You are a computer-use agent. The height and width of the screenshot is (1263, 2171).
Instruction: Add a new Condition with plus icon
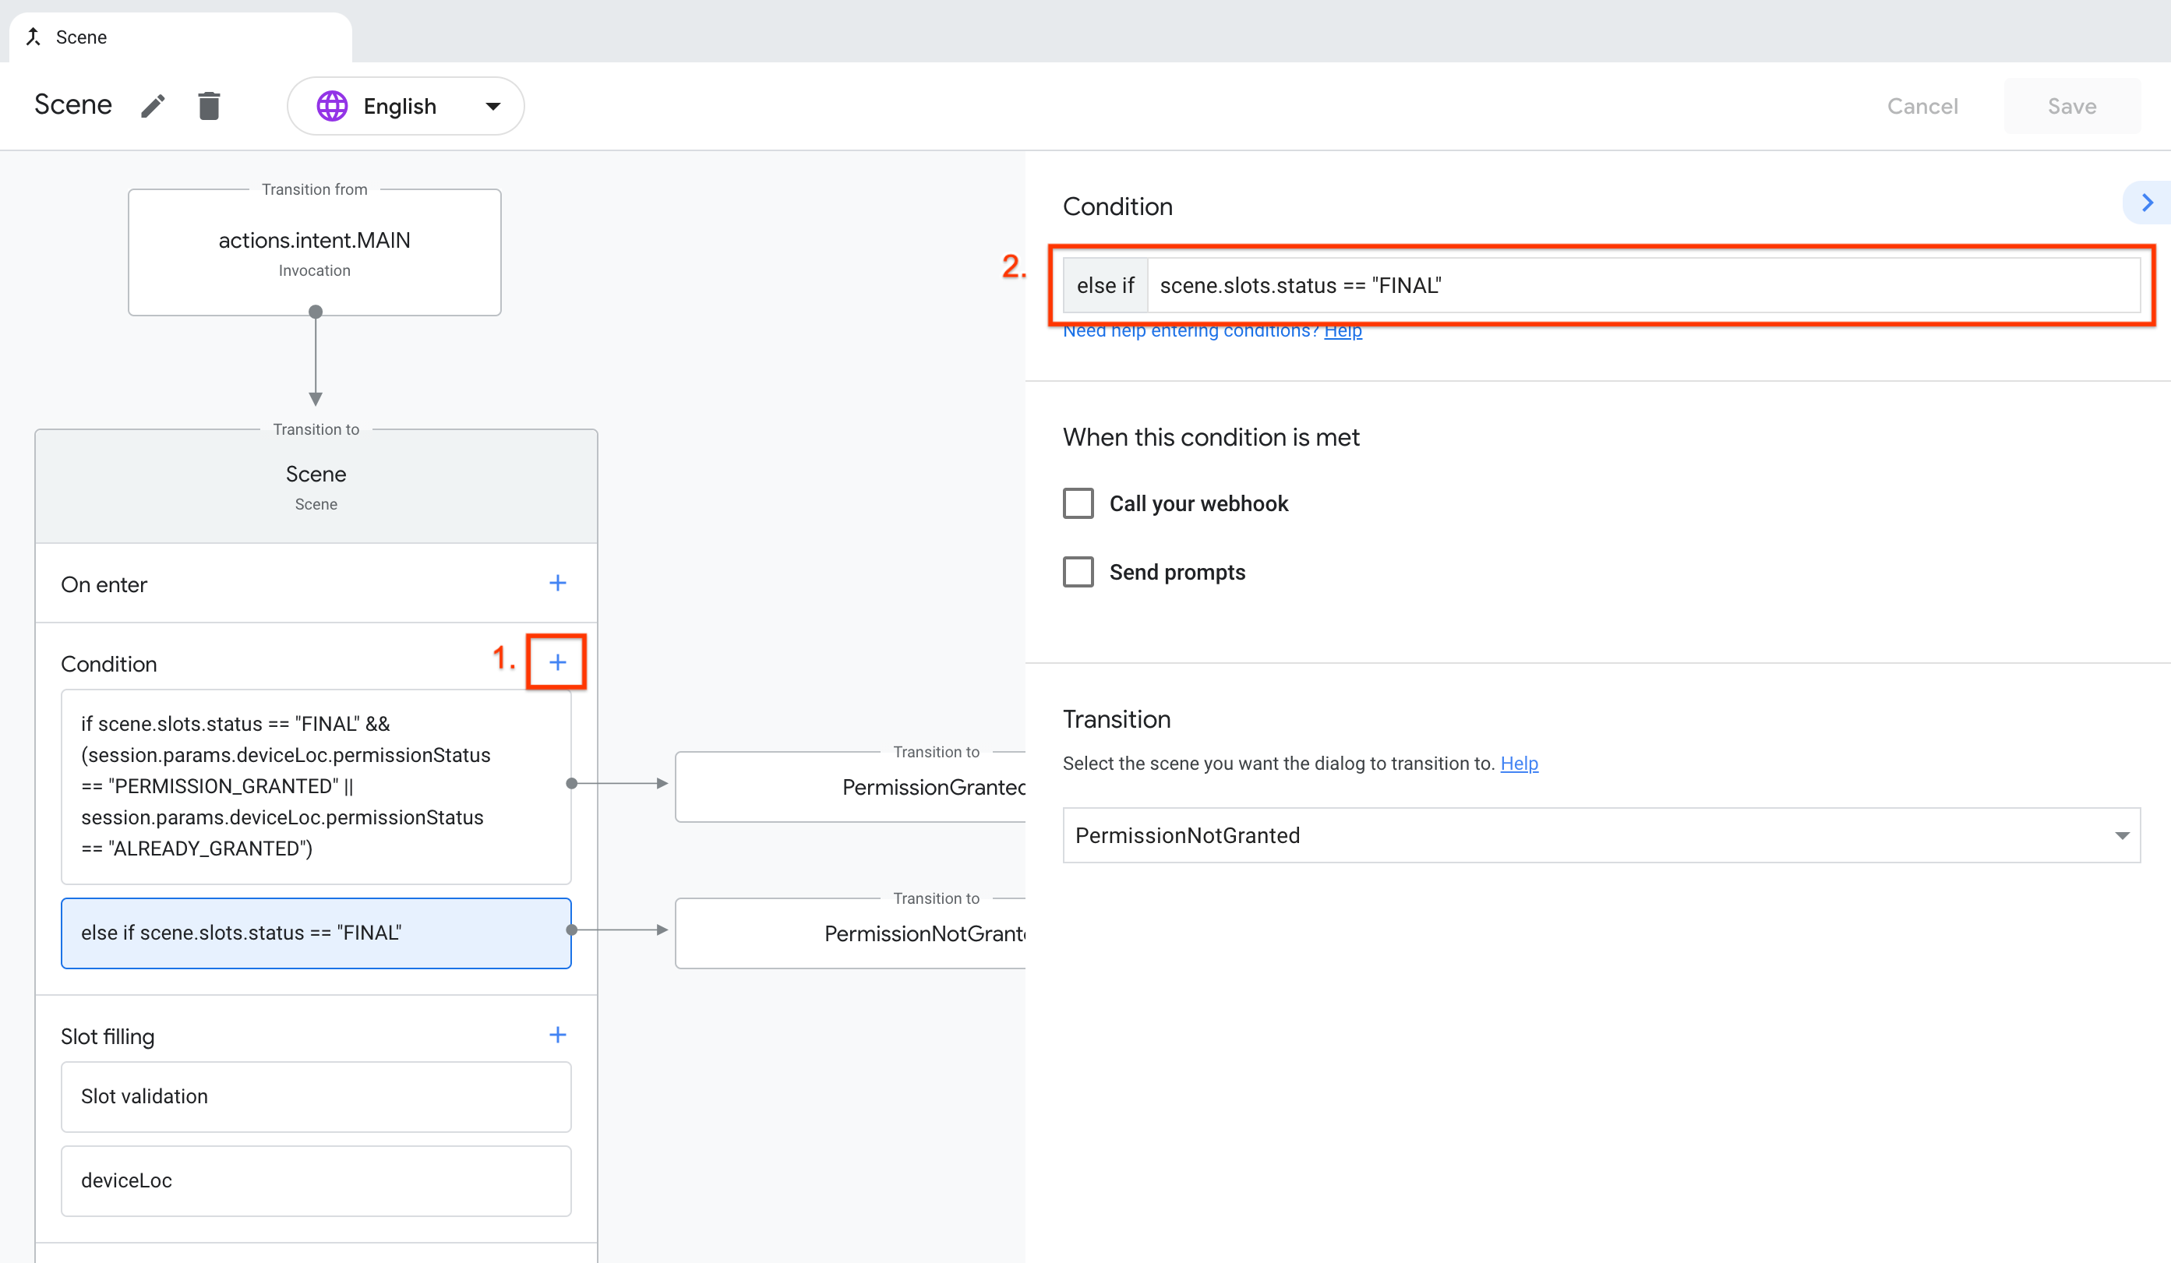557,661
